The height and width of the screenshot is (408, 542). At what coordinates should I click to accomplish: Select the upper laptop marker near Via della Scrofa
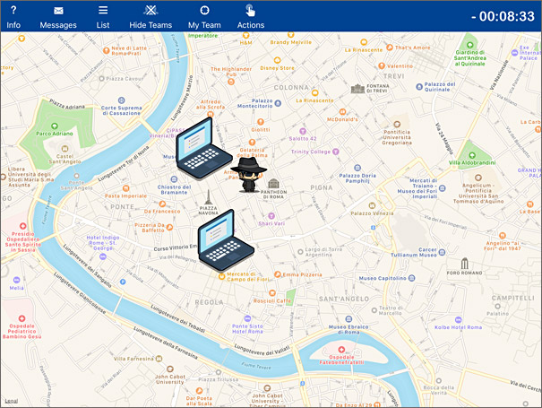click(x=204, y=148)
